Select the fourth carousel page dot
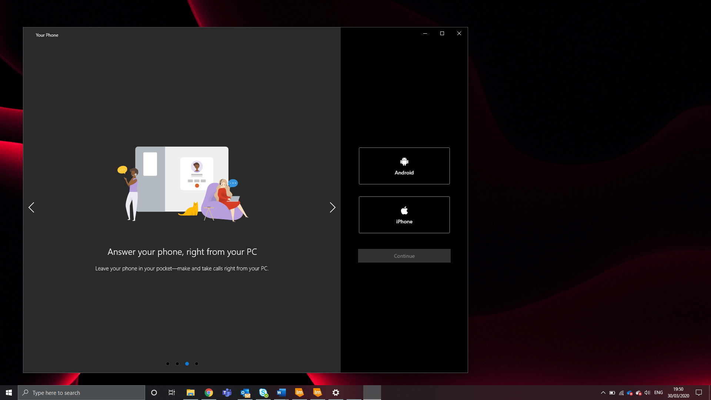Screen dimensions: 711x400 click(x=197, y=364)
